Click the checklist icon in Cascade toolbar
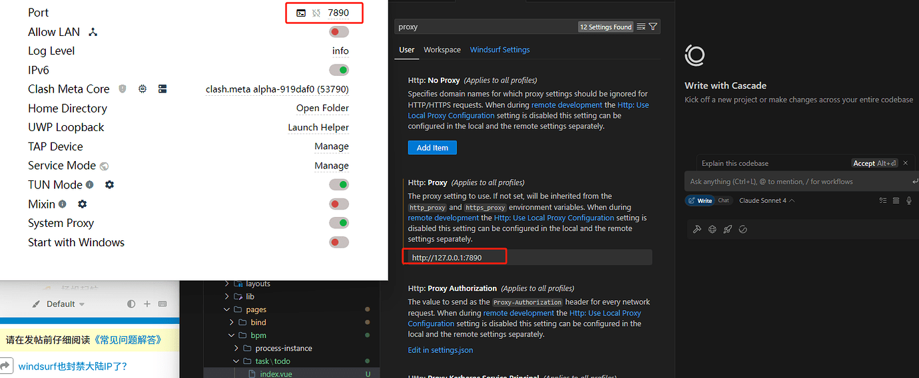The image size is (919, 378). click(x=883, y=200)
